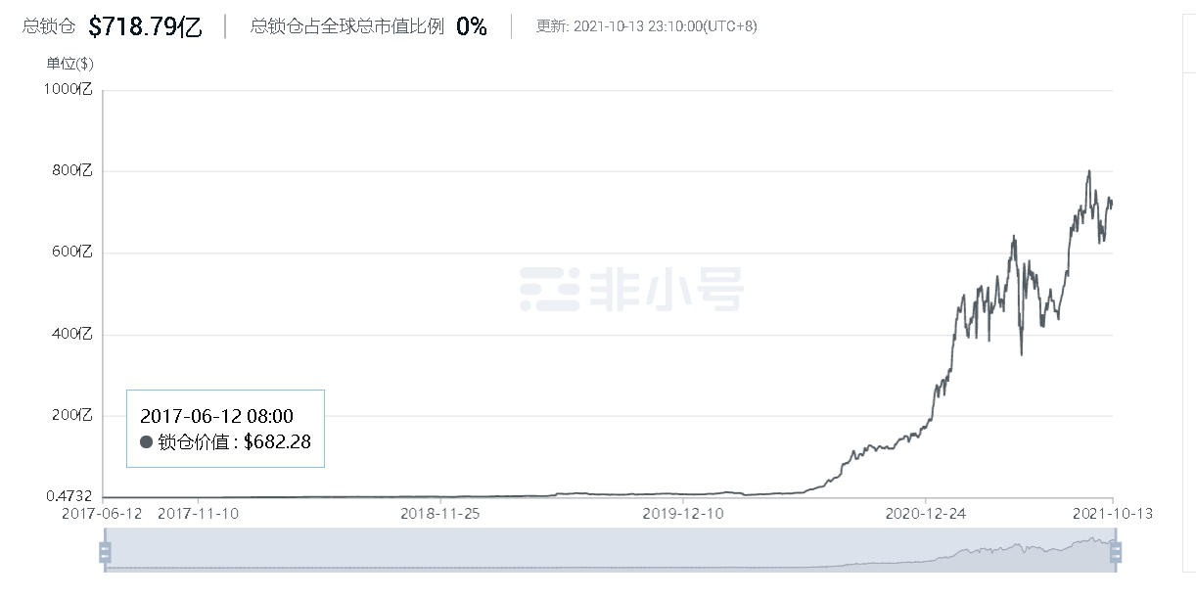Click the 总锁仓占全球总市值比例 label
The width and height of the screenshot is (1196, 599).
pos(348,26)
